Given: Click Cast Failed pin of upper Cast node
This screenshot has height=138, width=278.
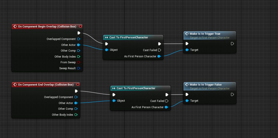Looking at the screenshot, I should pyautogui.click(x=159, y=50).
